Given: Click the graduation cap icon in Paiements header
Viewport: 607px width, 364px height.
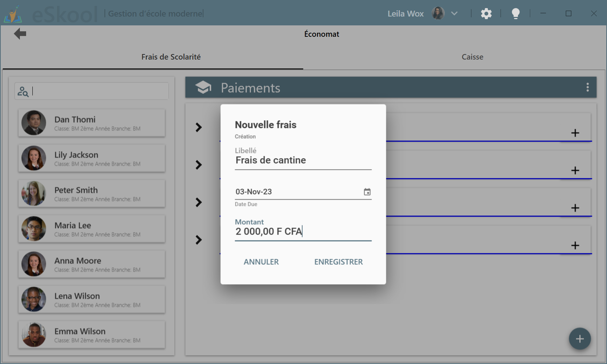Looking at the screenshot, I should (203, 88).
